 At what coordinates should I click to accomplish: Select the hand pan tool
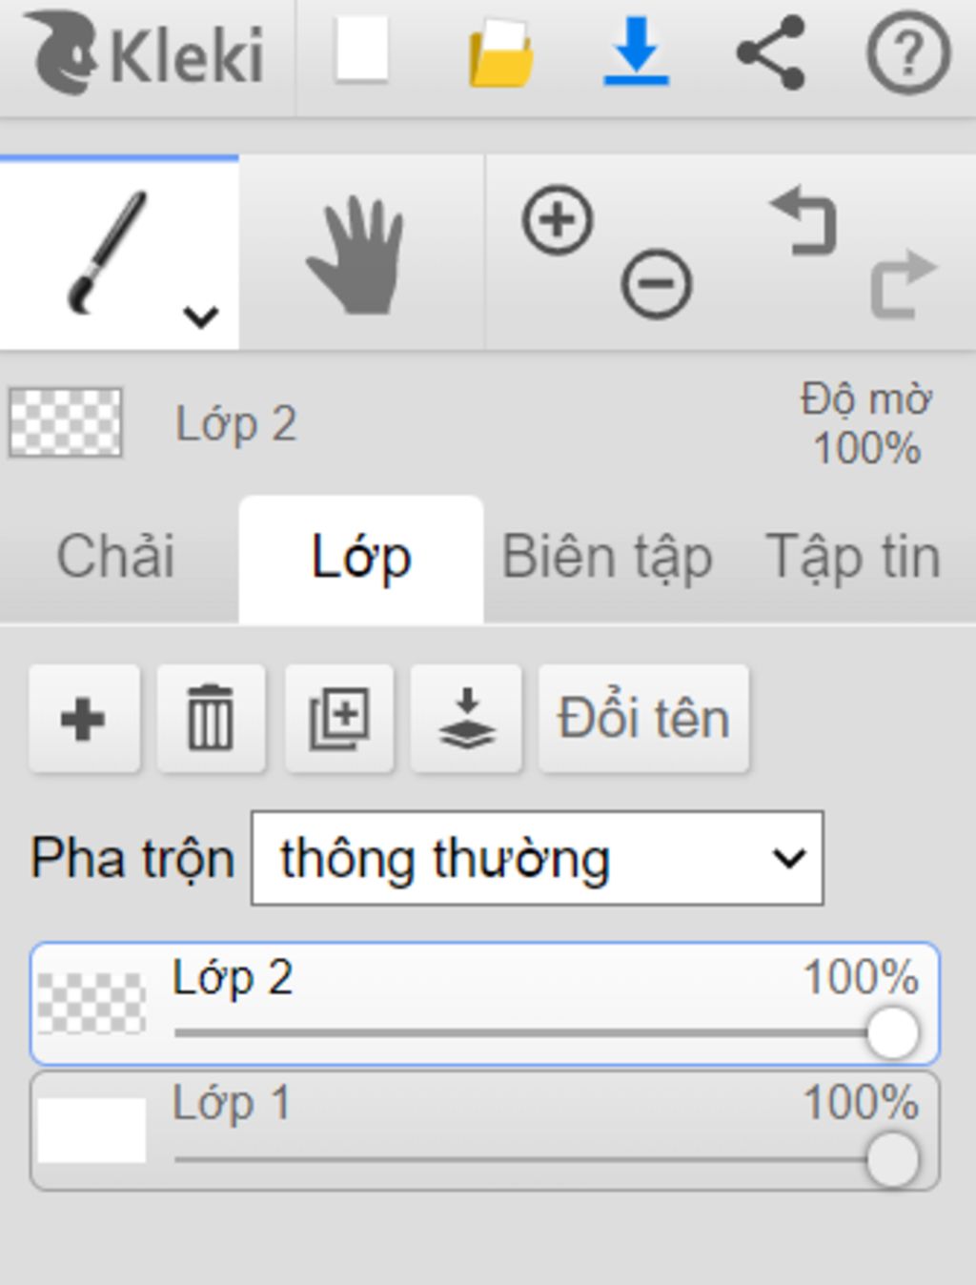tap(356, 255)
